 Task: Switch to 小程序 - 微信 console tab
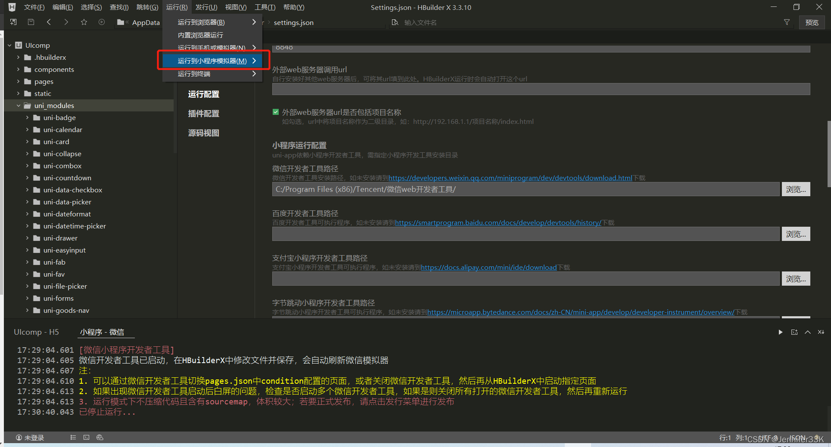[x=102, y=332]
